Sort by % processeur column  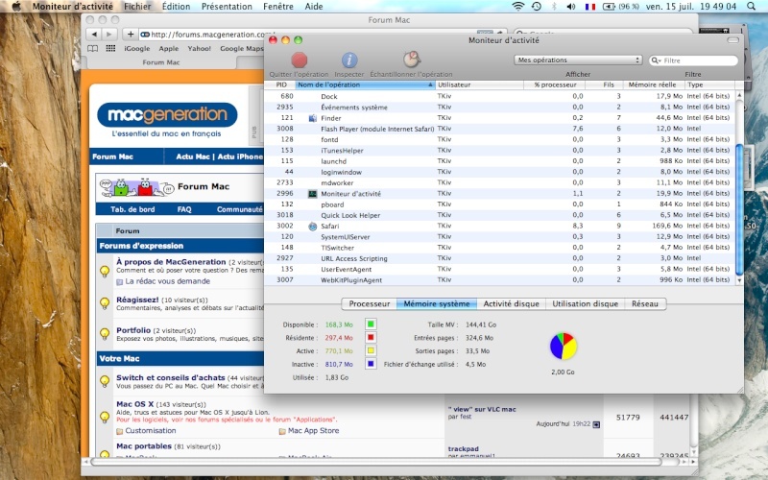click(555, 84)
